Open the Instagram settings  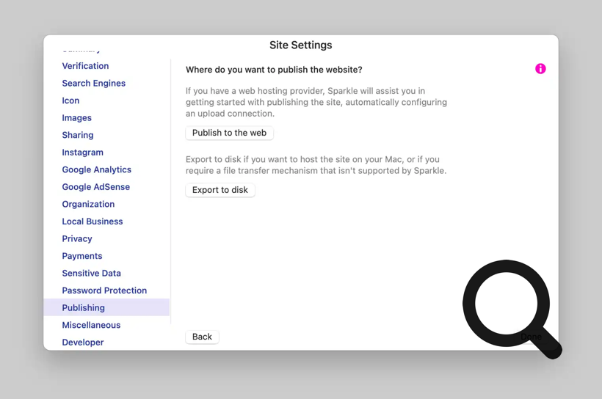click(82, 153)
